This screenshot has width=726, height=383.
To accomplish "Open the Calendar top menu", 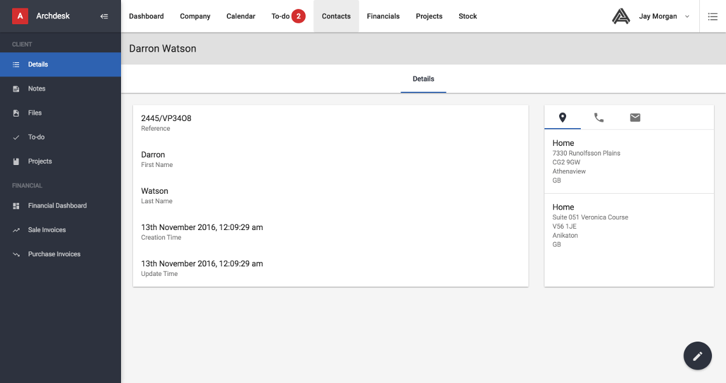I will [241, 16].
